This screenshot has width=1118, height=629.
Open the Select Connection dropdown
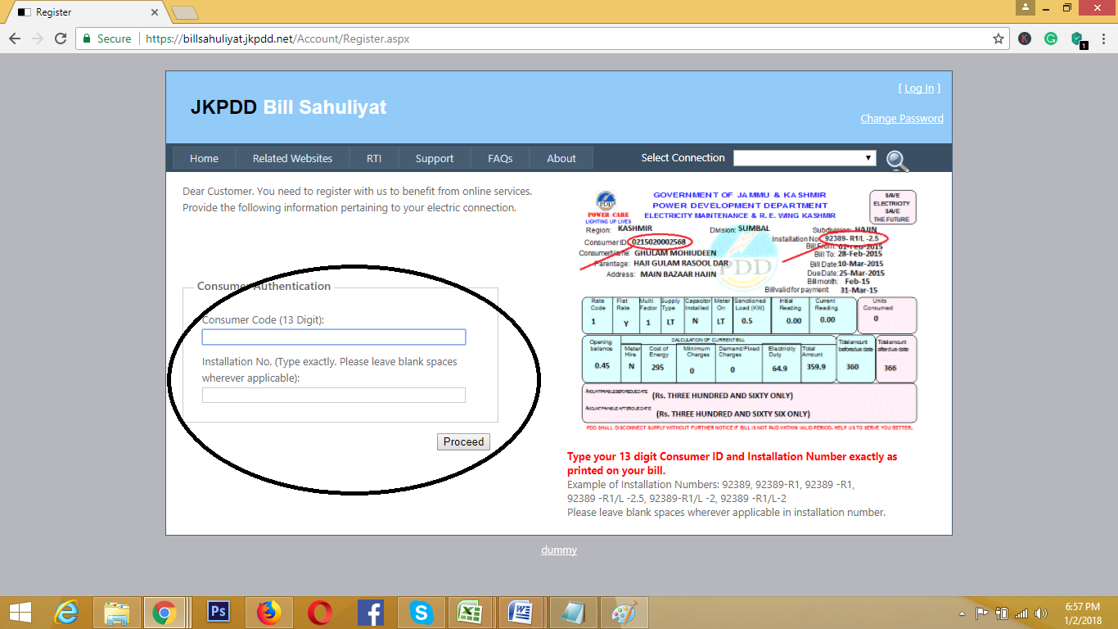805,158
